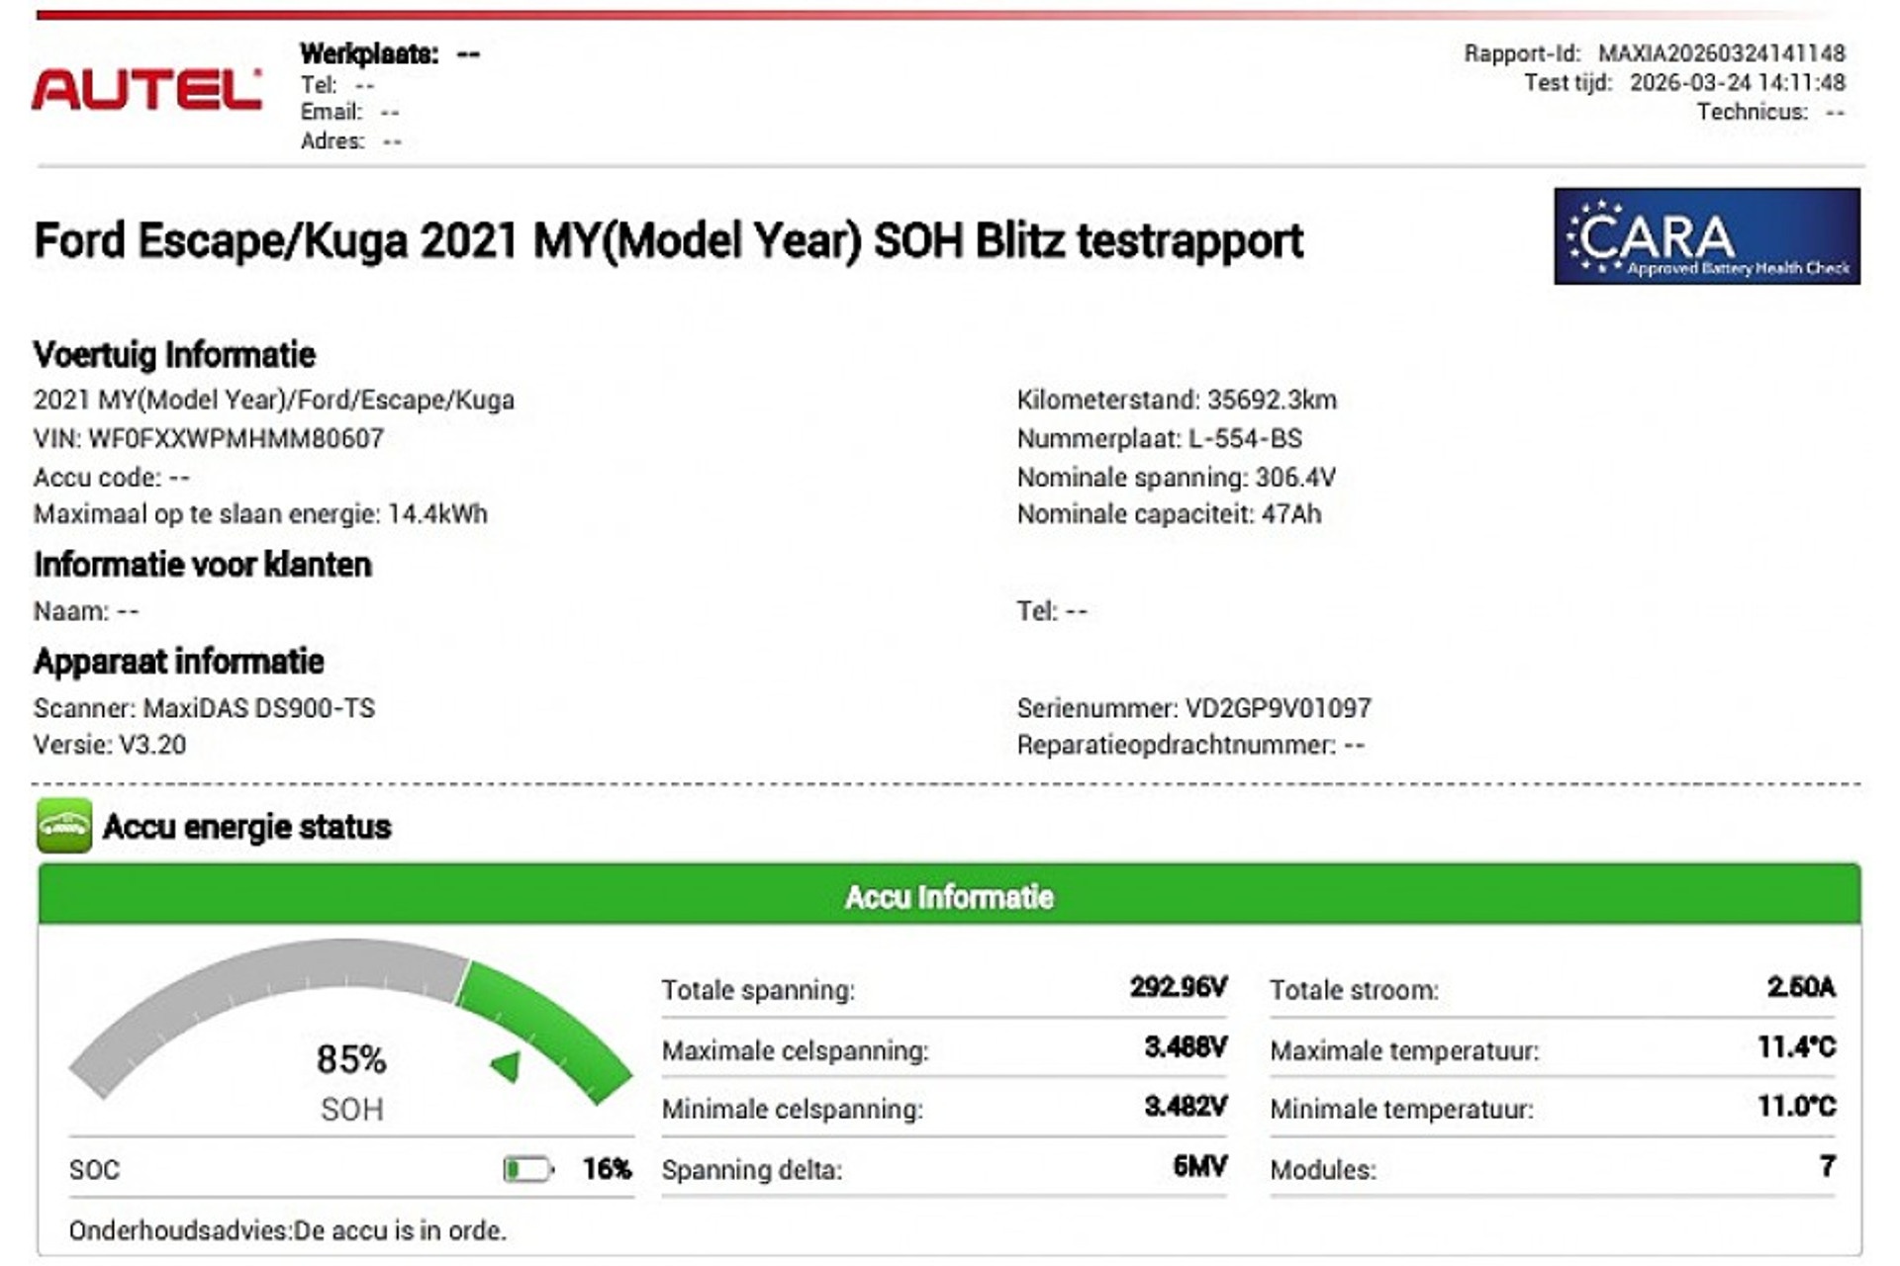The width and height of the screenshot is (1900, 1266).
Task: Click the CARA Approved Battery Health Check badge
Action: 1706,236
